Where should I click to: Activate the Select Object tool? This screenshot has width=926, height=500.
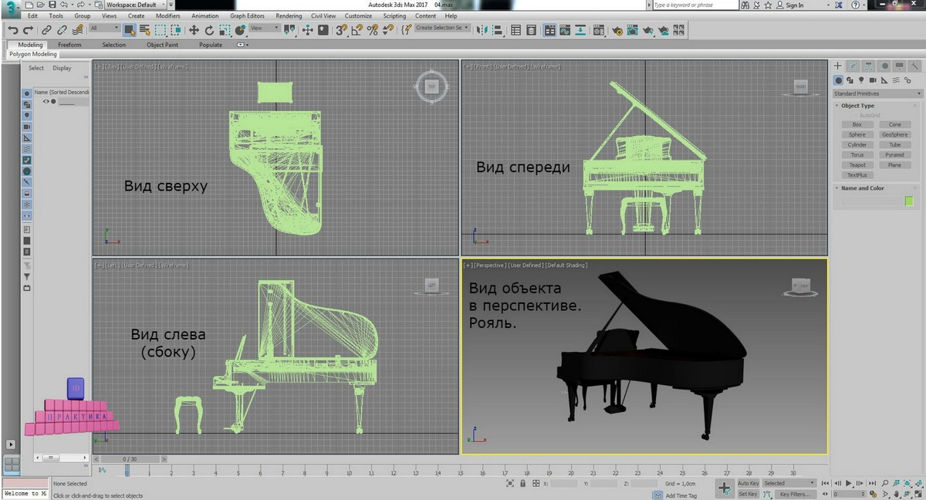(130, 30)
